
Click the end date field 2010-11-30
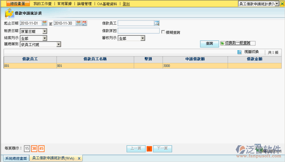[65, 23]
